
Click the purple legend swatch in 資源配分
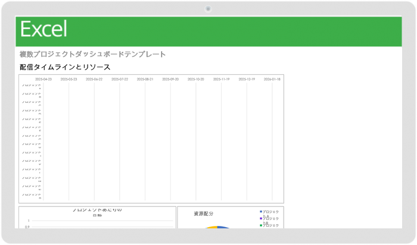(x=261, y=218)
